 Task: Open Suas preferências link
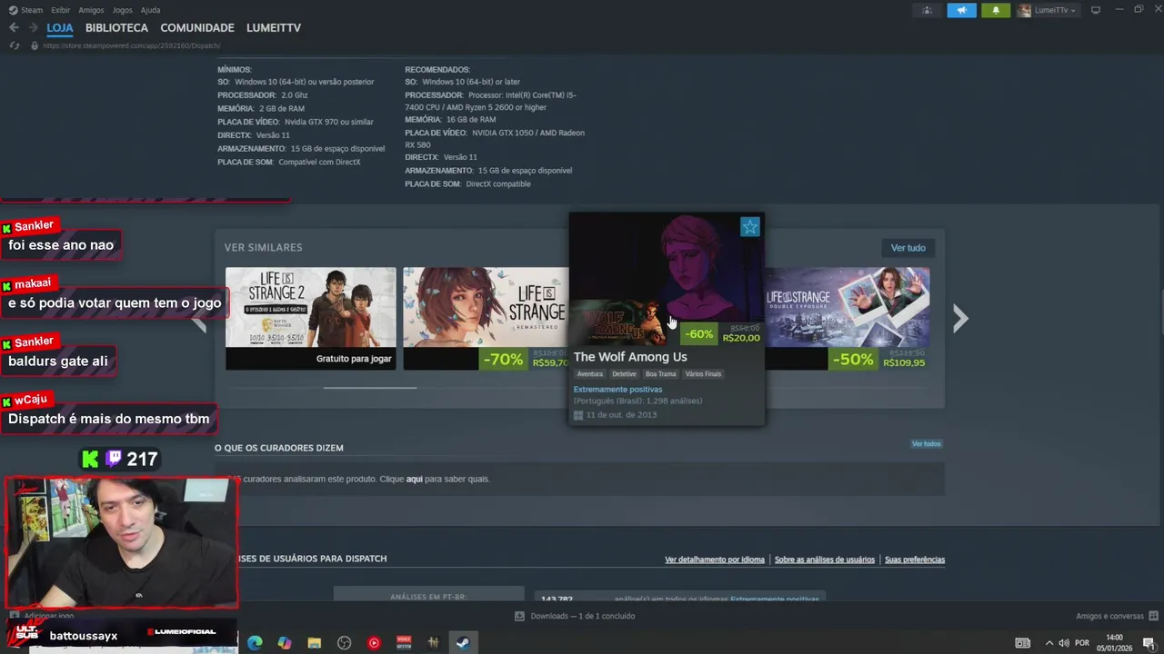point(915,560)
